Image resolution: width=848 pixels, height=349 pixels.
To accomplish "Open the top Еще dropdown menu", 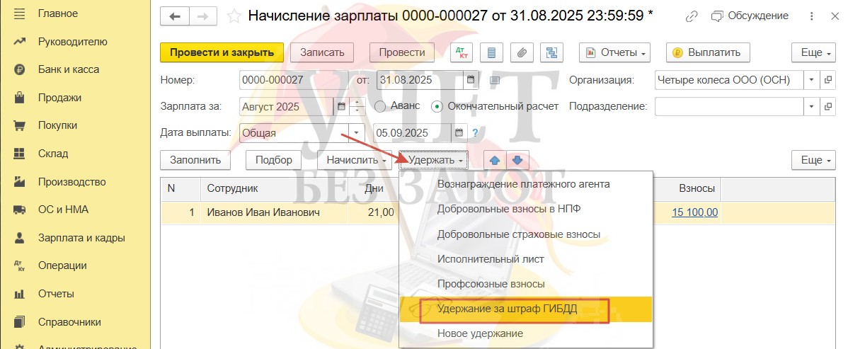I will (815, 52).
